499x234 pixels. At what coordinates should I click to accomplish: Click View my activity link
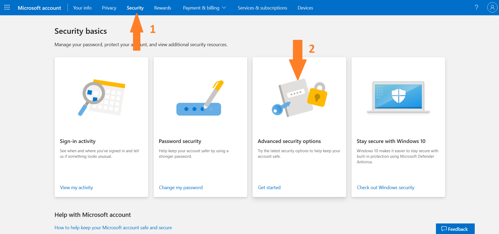point(77,188)
